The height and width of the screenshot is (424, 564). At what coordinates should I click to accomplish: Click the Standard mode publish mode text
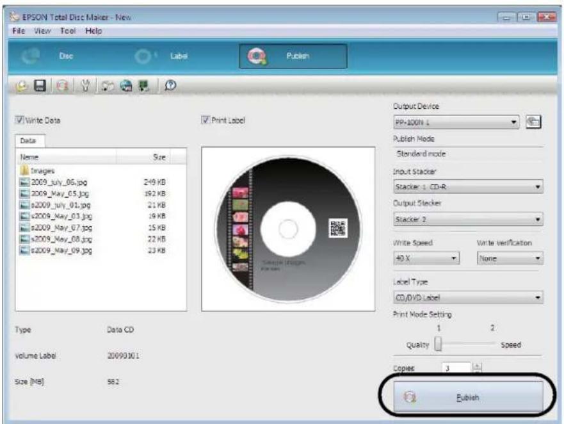[421, 154]
